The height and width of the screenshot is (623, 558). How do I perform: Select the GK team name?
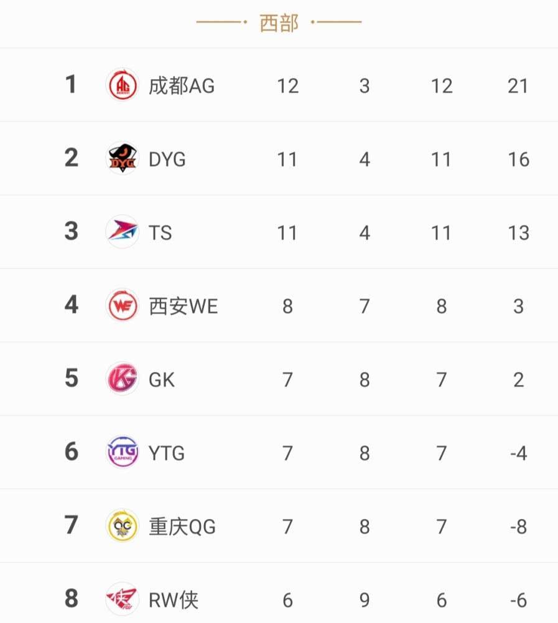click(x=162, y=380)
